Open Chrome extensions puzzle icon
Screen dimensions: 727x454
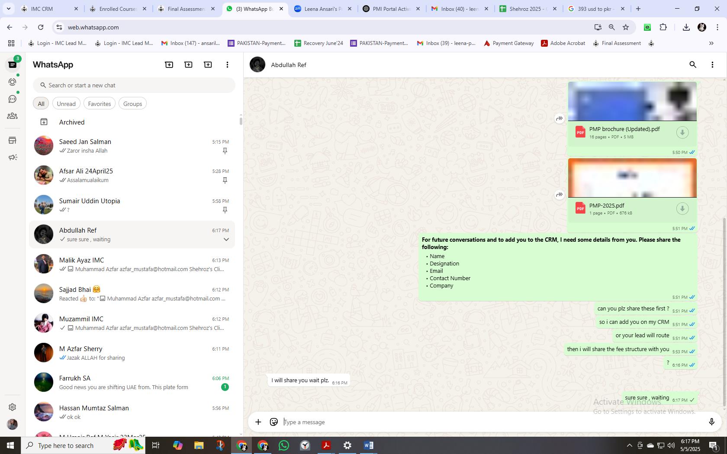coord(663,27)
